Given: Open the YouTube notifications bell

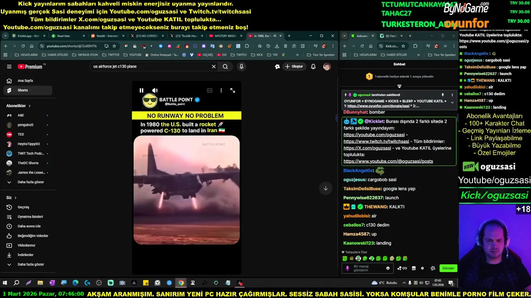Looking at the screenshot, I should 313,66.
